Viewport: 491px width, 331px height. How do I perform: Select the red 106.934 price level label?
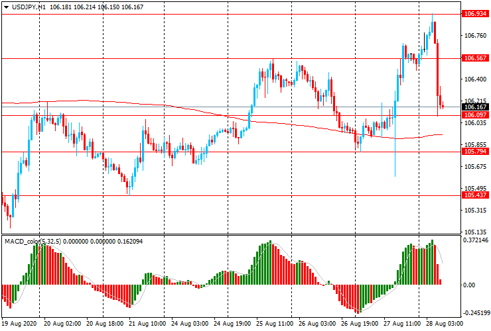tap(472, 13)
